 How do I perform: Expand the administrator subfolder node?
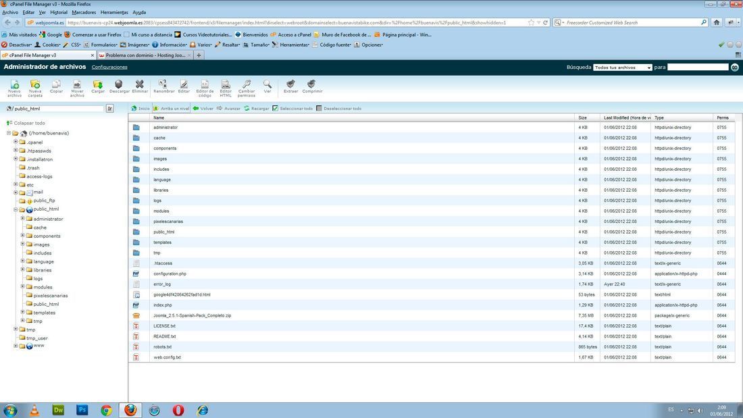tap(23, 219)
